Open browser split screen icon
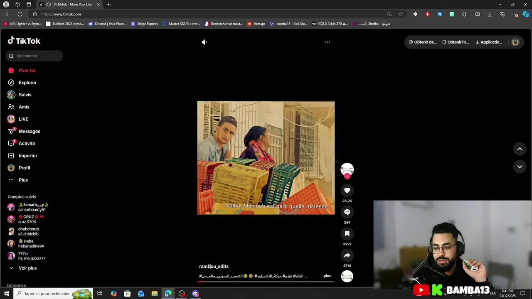Viewport: 532px width, 299px height. 478,14
